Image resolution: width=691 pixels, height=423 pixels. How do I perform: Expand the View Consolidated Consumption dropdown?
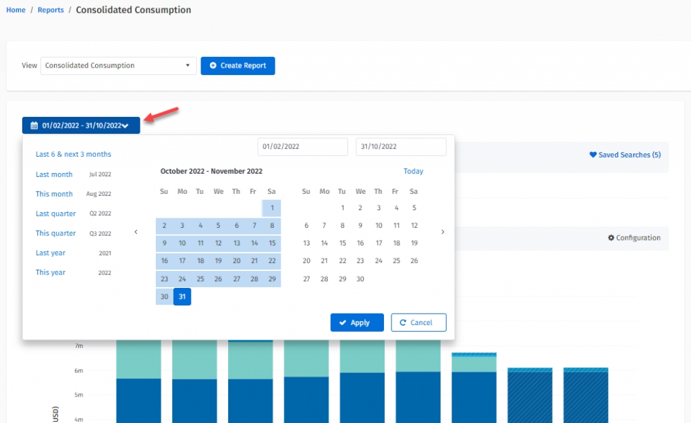(118, 66)
